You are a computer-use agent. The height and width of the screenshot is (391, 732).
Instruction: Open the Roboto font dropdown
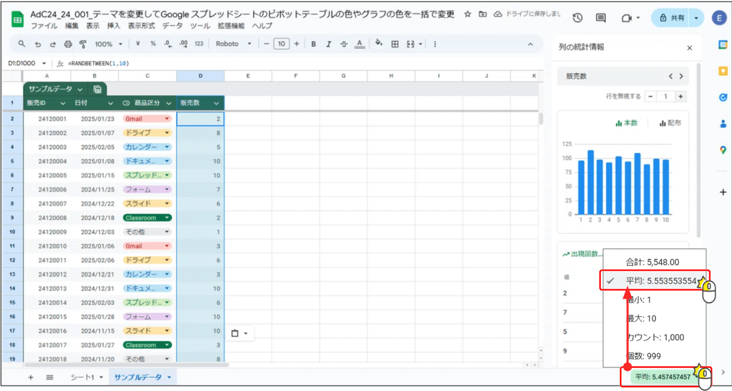[x=234, y=44]
